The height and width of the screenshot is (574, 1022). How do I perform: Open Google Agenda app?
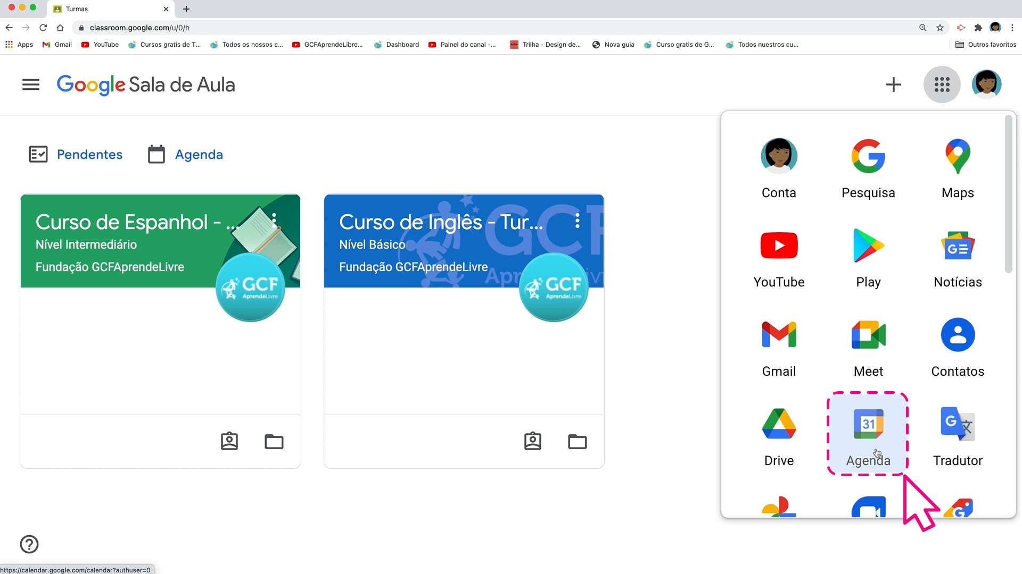click(868, 435)
